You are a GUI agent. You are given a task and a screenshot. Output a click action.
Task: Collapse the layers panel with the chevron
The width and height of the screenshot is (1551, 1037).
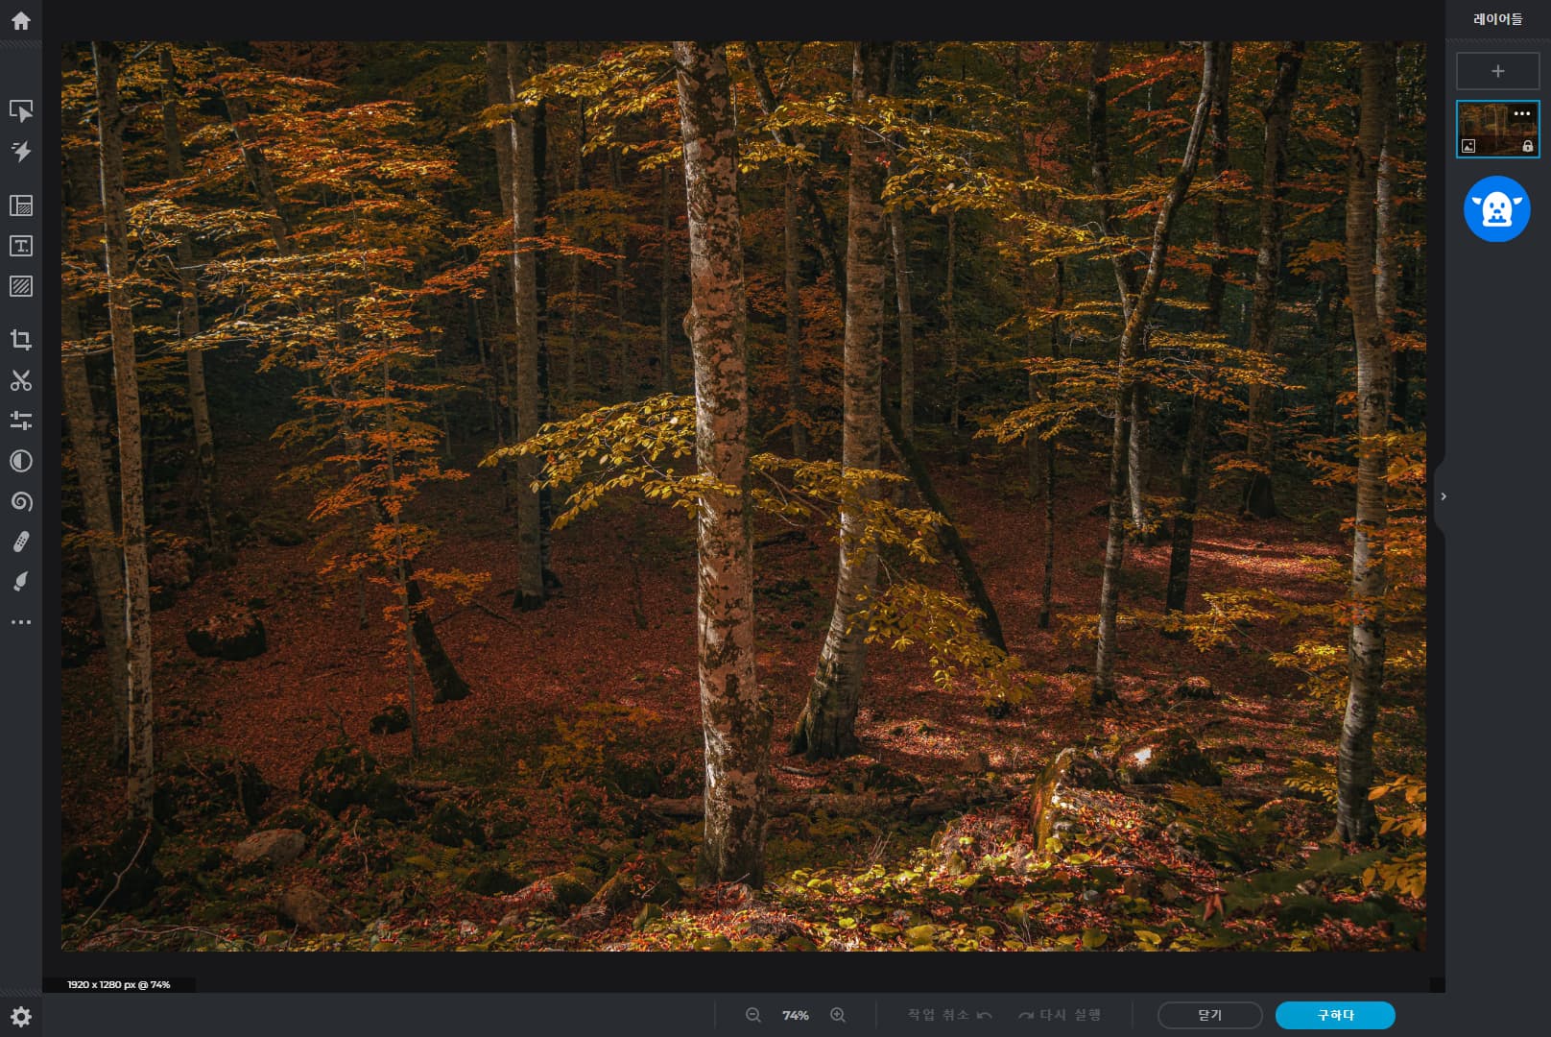1443,496
